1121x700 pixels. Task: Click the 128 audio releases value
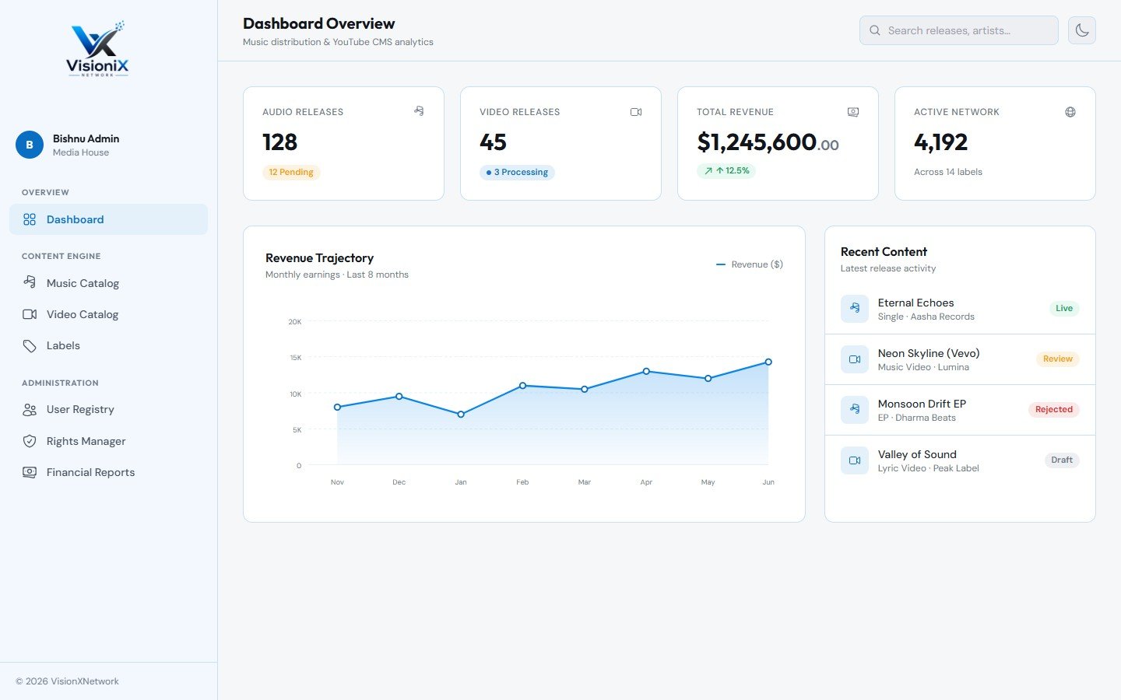[x=279, y=142]
